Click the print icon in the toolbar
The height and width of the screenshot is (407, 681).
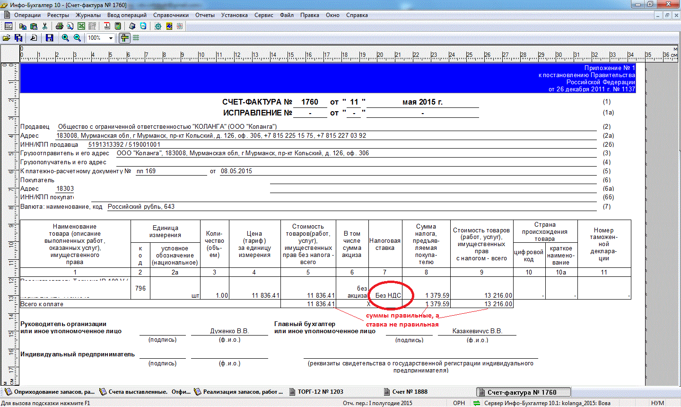tap(59, 27)
